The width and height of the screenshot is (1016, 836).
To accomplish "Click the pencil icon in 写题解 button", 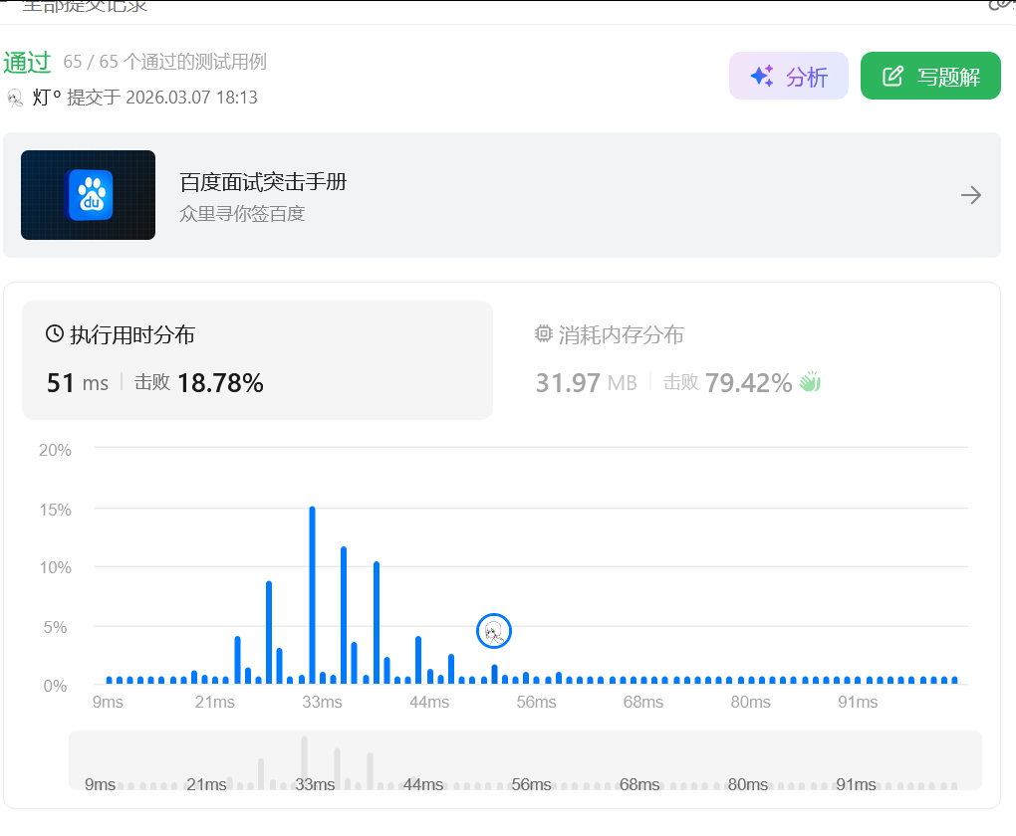I will tap(893, 77).
